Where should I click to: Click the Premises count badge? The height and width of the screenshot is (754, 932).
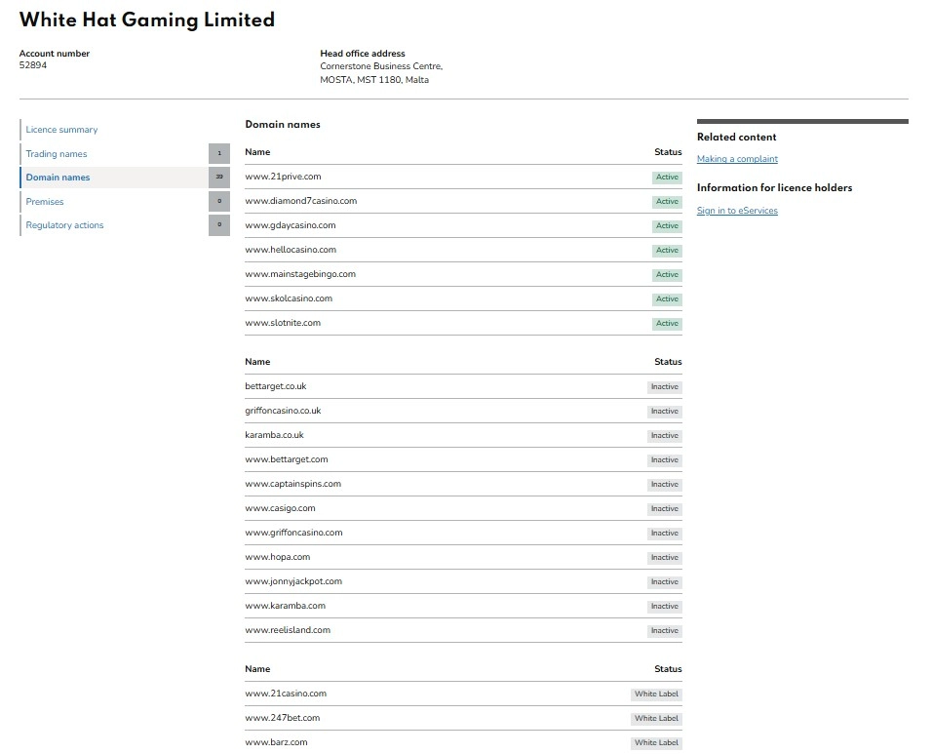(x=219, y=201)
